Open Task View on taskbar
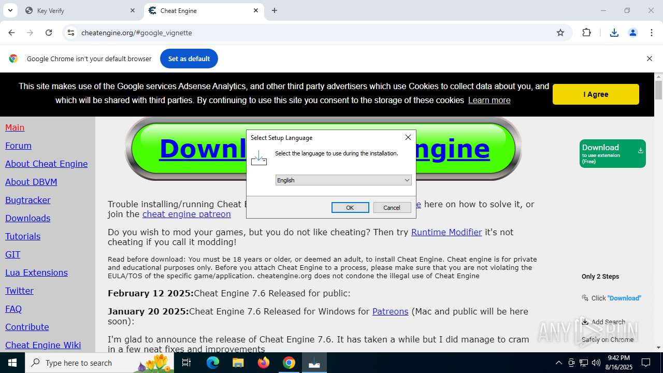Viewport: 663px width, 373px height. click(187, 363)
